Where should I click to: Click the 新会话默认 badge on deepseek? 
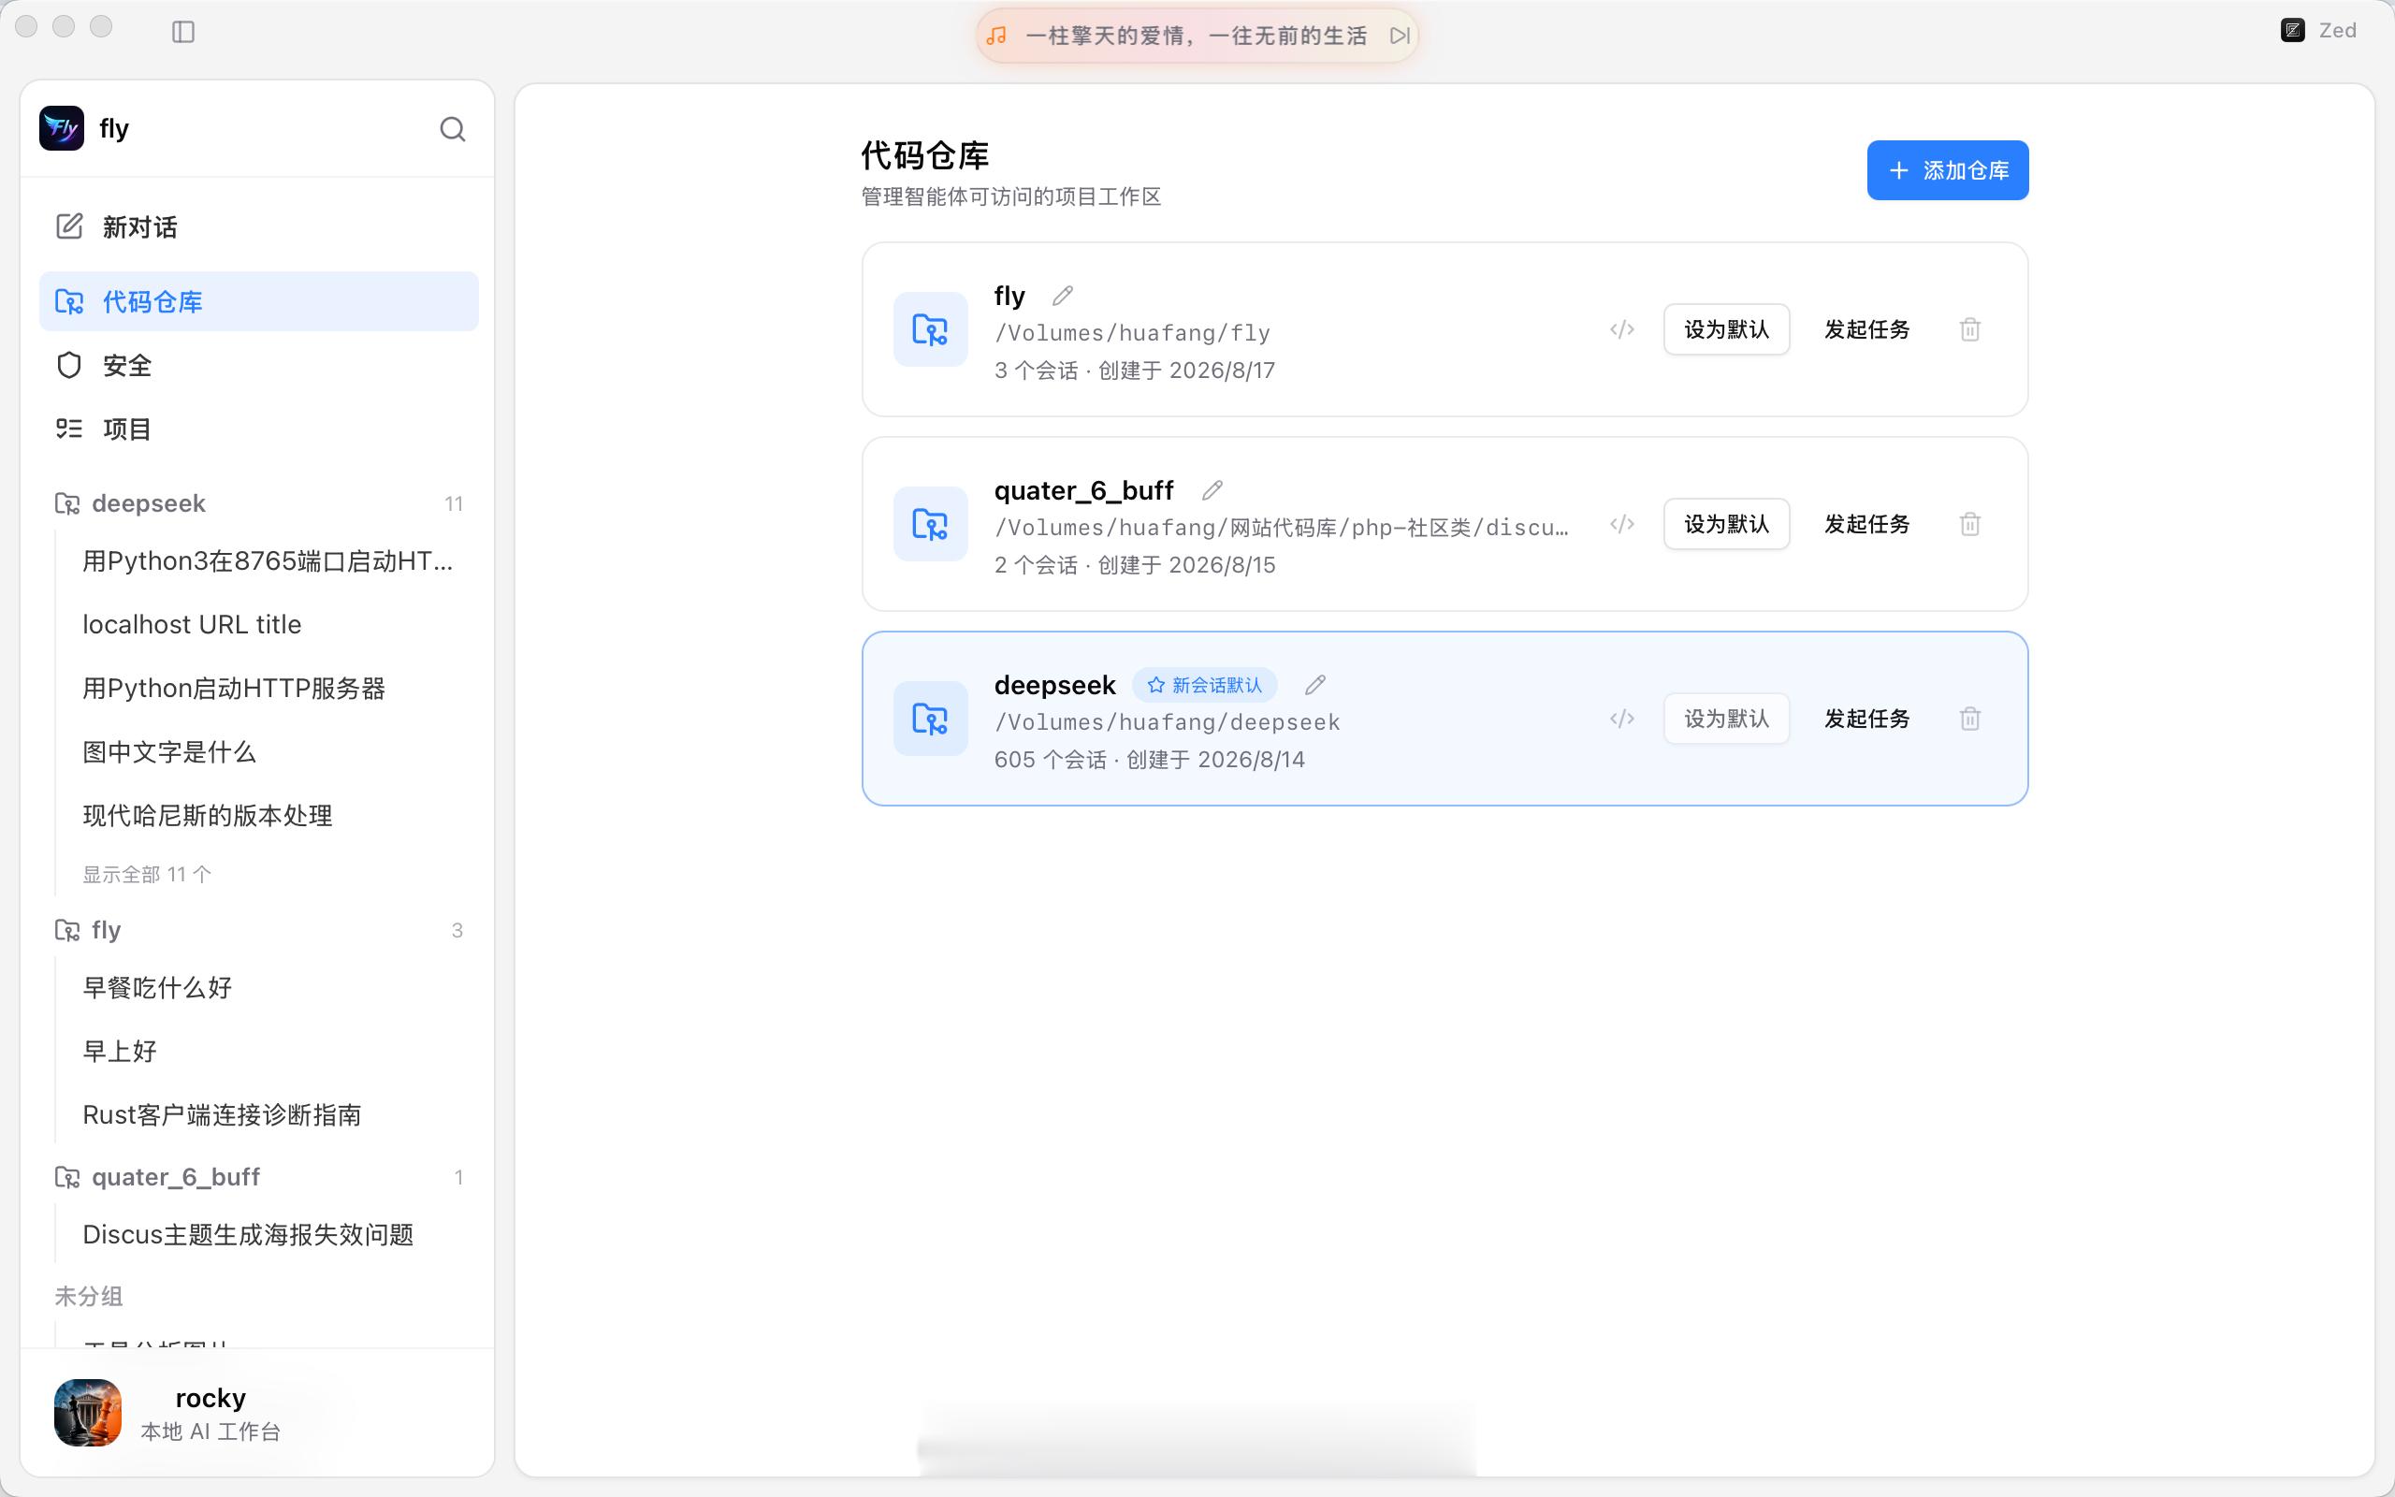pos(1204,685)
